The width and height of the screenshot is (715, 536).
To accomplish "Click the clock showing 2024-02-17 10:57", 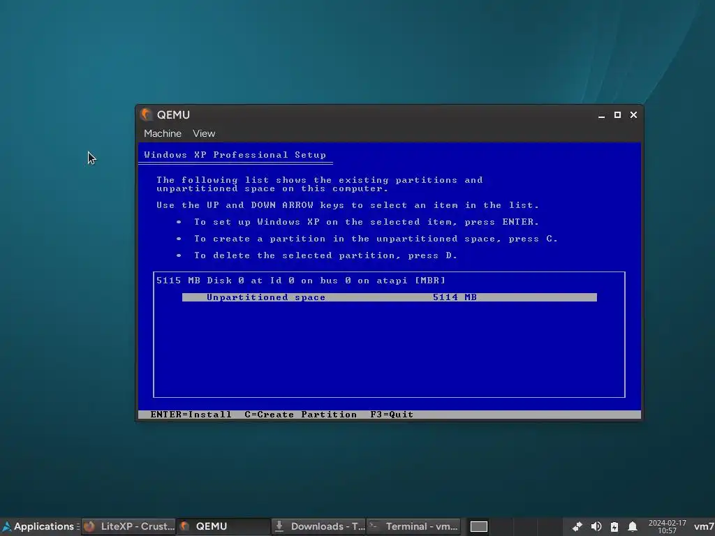I will point(667,526).
